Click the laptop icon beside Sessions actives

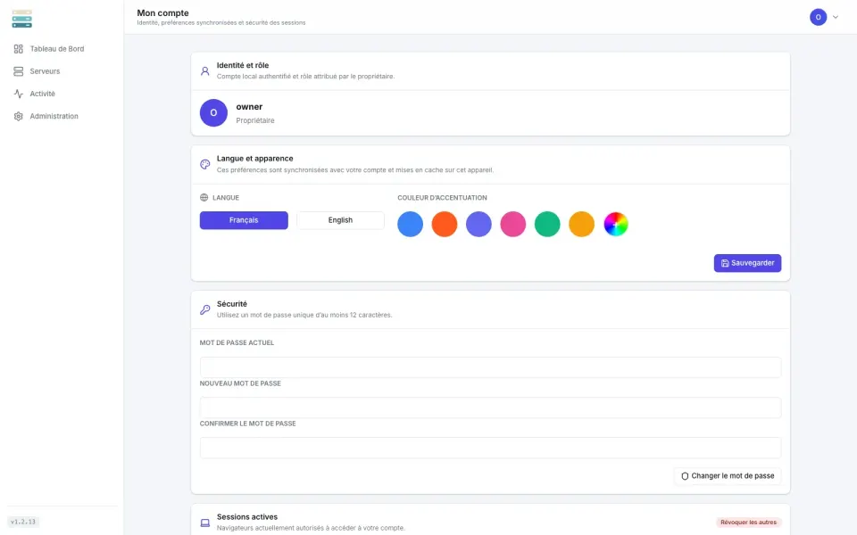[205, 523]
